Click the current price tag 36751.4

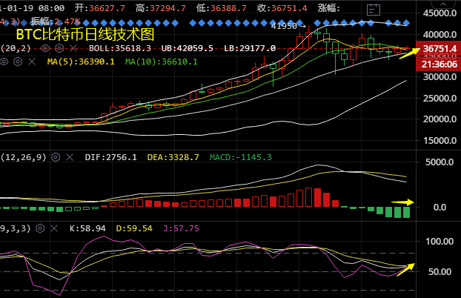439,48
